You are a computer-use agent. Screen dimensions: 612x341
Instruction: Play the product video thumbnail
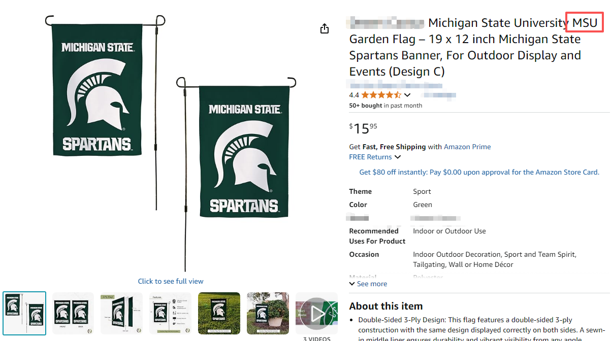point(317,313)
